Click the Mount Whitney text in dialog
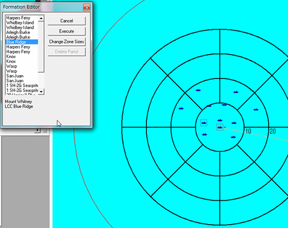This screenshot has width=288, height=228. [x=18, y=102]
